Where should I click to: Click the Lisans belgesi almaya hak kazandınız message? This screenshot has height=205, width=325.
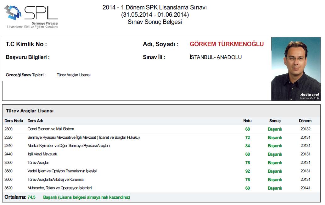coord(87,197)
